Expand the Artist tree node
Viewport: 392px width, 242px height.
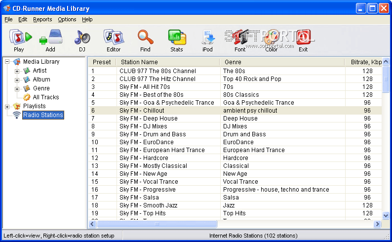pos(17,71)
